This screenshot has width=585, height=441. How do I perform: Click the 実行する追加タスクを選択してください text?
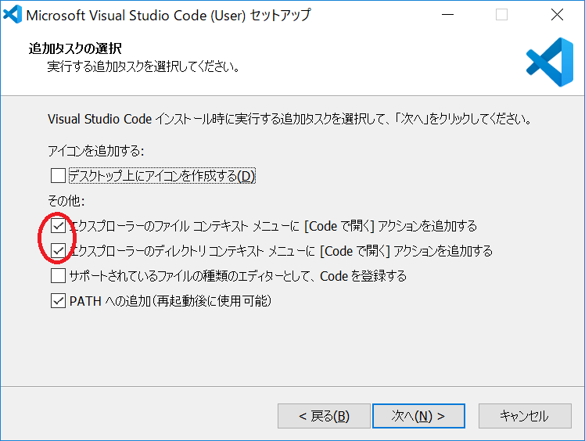tap(143, 66)
